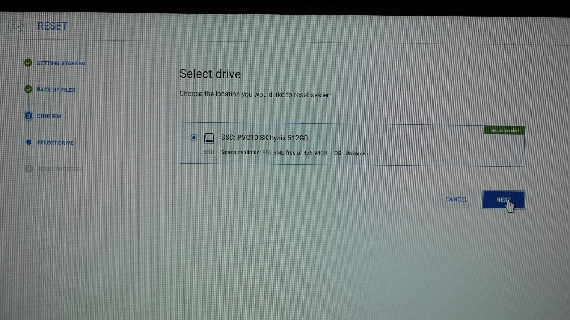The height and width of the screenshot is (320, 570).
Task: Click the Confirm step number 3 icon
Action: coord(28,116)
